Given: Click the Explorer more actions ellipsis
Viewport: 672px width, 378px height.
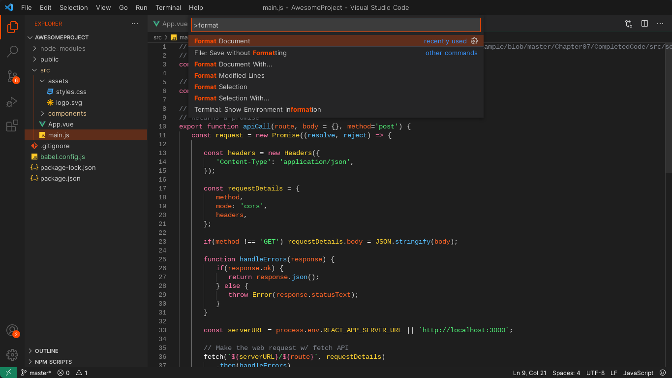Looking at the screenshot, I should click(135, 24).
